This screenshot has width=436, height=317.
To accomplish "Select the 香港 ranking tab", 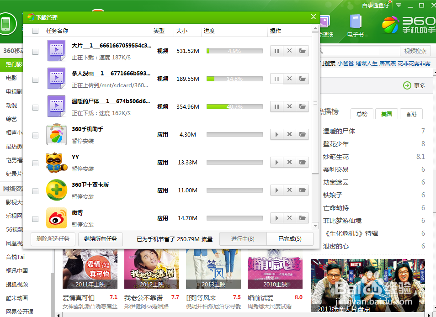I will (x=411, y=114).
